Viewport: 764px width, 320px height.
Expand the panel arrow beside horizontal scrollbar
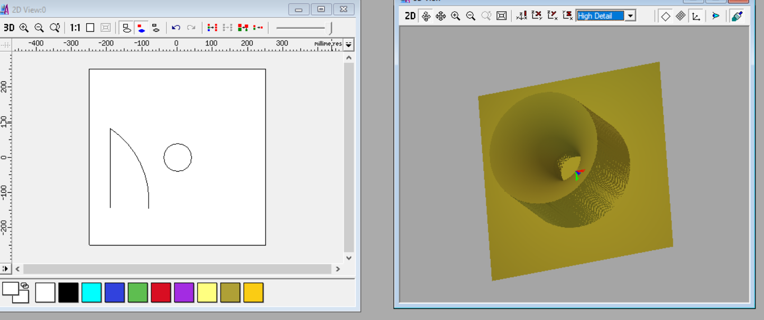pyautogui.click(x=6, y=269)
